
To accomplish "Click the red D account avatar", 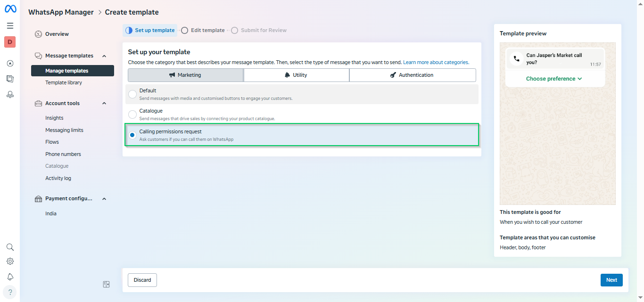I will pos(10,42).
